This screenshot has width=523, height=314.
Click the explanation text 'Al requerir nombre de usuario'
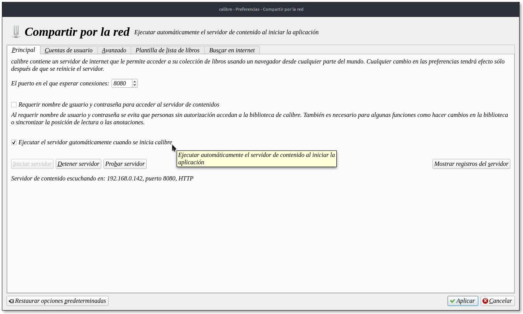259,119
